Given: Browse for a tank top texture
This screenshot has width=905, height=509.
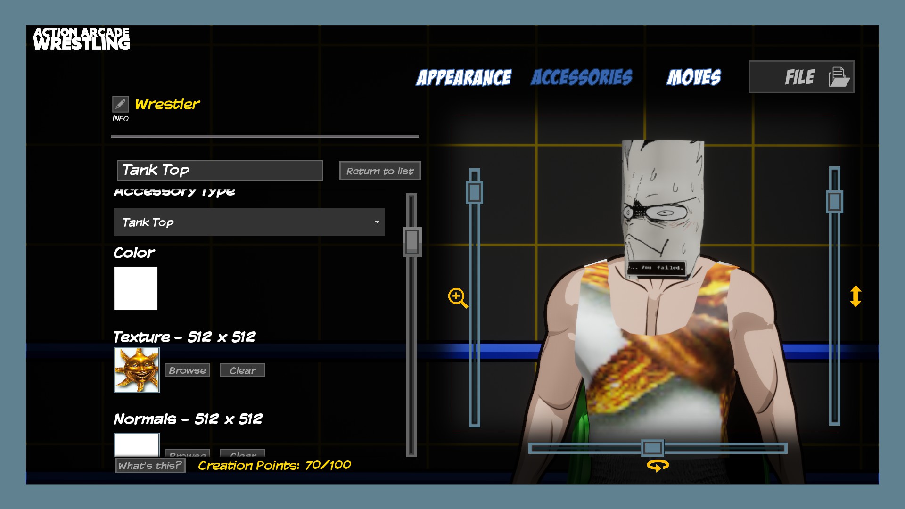Looking at the screenshot, I should pos(187,370).
